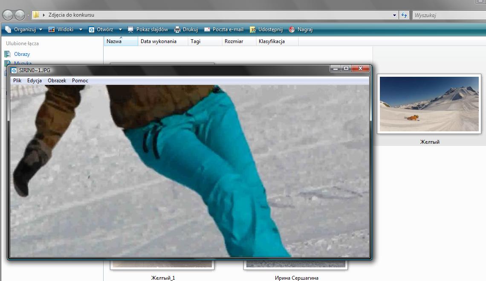Click the Wyszukaj search field
The width and height of the screenshot is (486, 281).
[448, 15]
